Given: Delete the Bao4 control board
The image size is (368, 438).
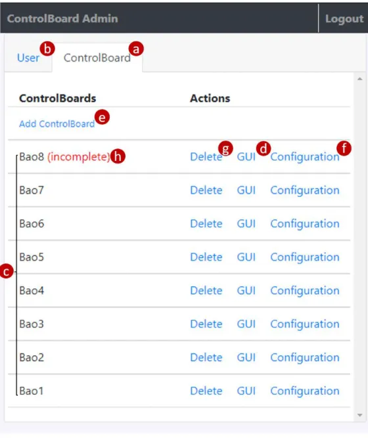Looking at the screenshot, I should [206, 290].
